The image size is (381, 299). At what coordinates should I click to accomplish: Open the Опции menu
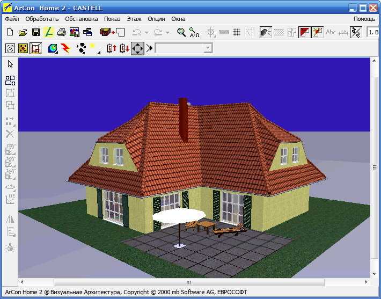(156, 19)
